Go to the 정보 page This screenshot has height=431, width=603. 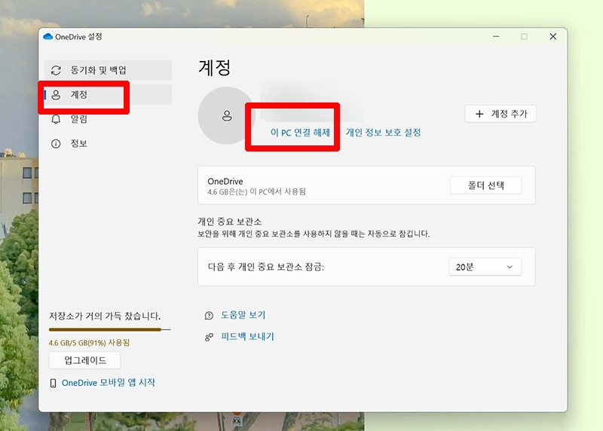(x=79, y=143)
